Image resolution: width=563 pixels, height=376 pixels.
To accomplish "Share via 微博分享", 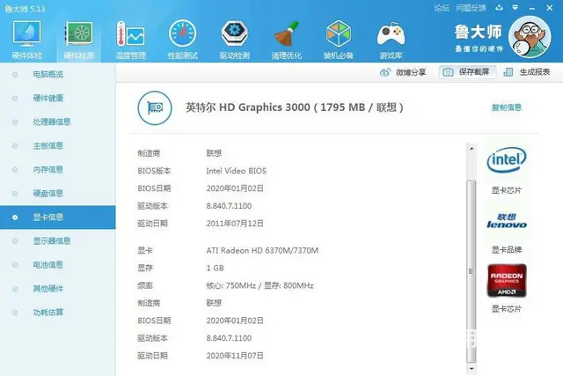I will click(403, 72).
